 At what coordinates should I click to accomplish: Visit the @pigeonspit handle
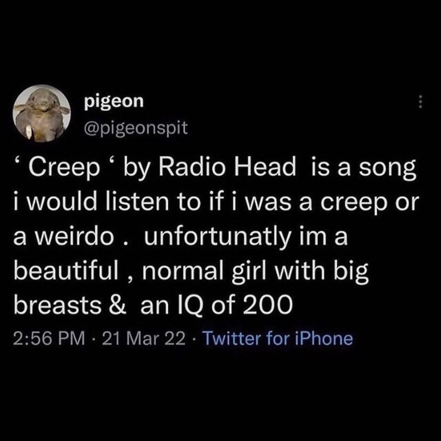pyautogui.click(x=136, y=128)
